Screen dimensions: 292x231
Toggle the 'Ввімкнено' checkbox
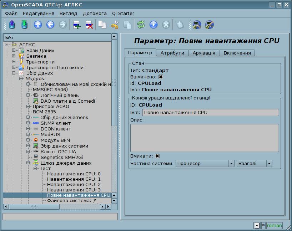click(161, 77)
